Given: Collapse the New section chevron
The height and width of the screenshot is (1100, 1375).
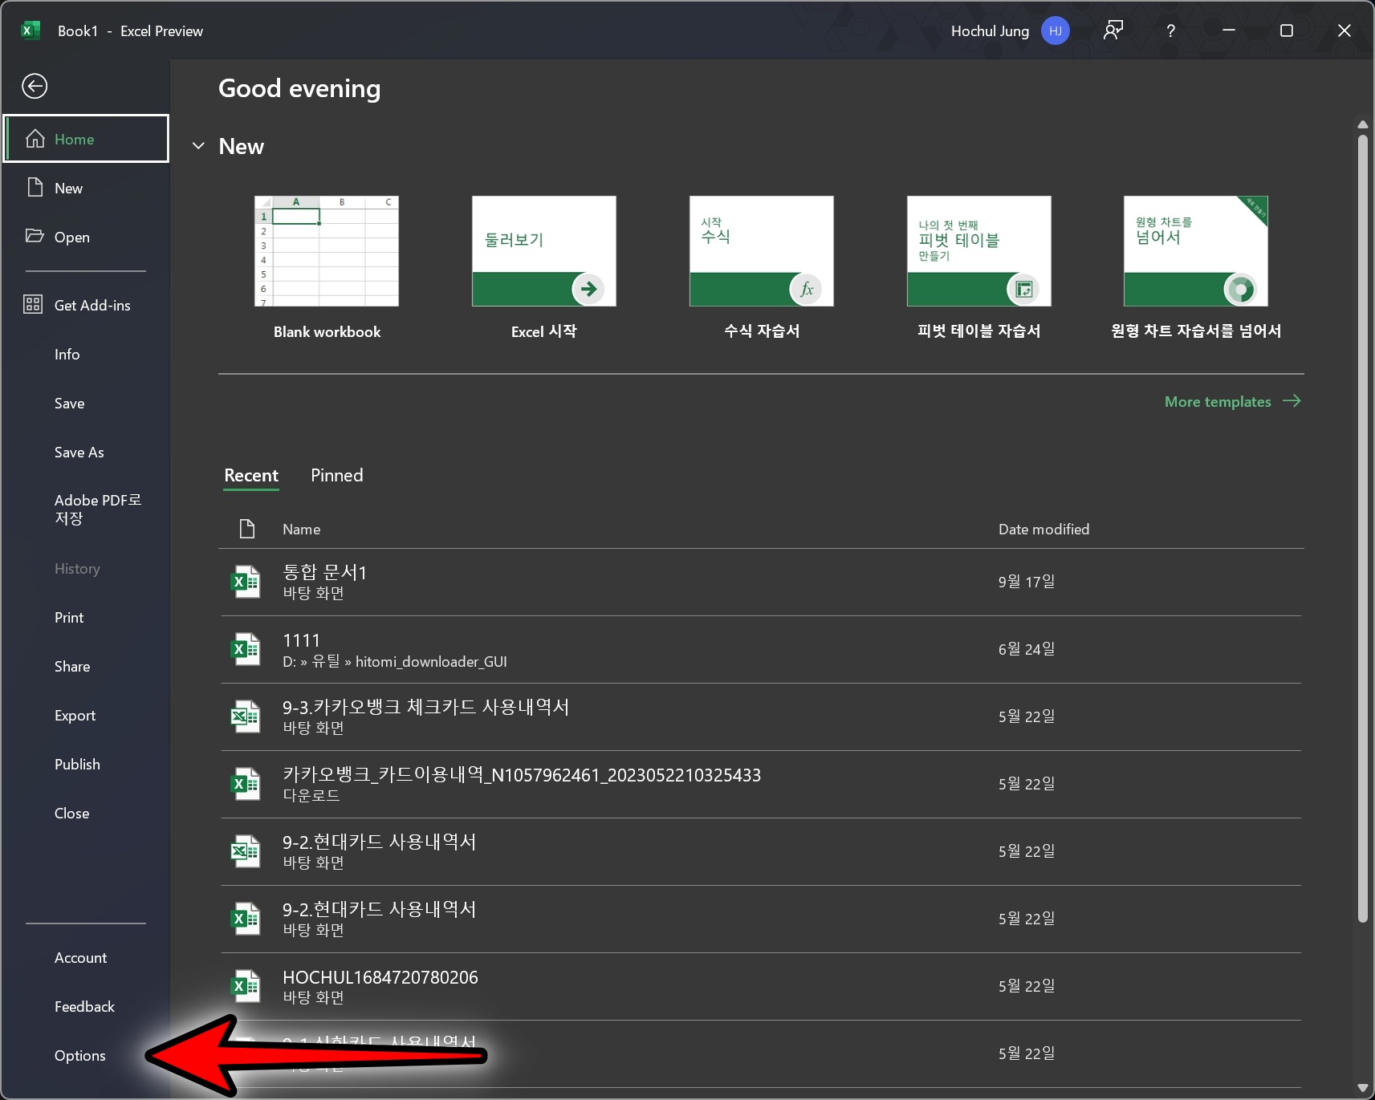Looking at the screenshot, I should (198, 146).
